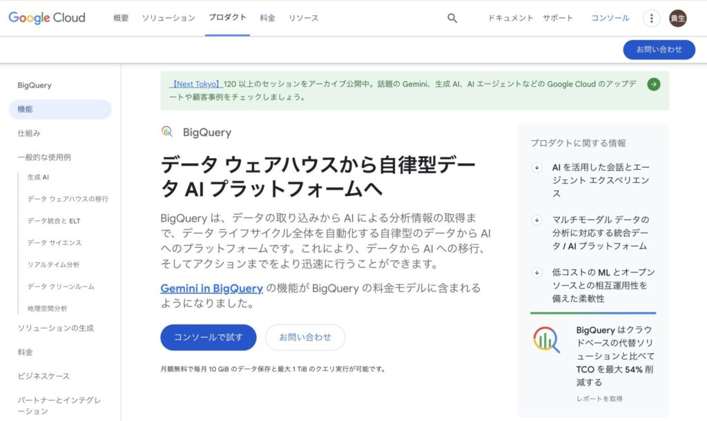Expand the 低コストの ML arrow icon
This screenshot has width=707, height=421.
point(536,273)
